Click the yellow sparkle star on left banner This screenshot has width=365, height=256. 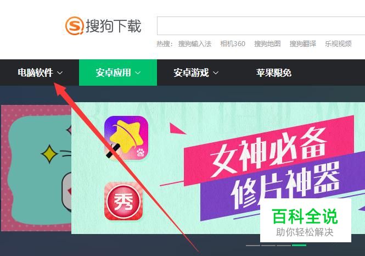[x=49, y=154]
